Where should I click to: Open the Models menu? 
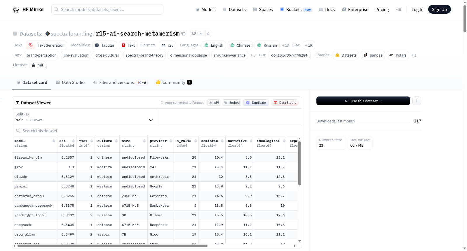[x=205, y=10]
